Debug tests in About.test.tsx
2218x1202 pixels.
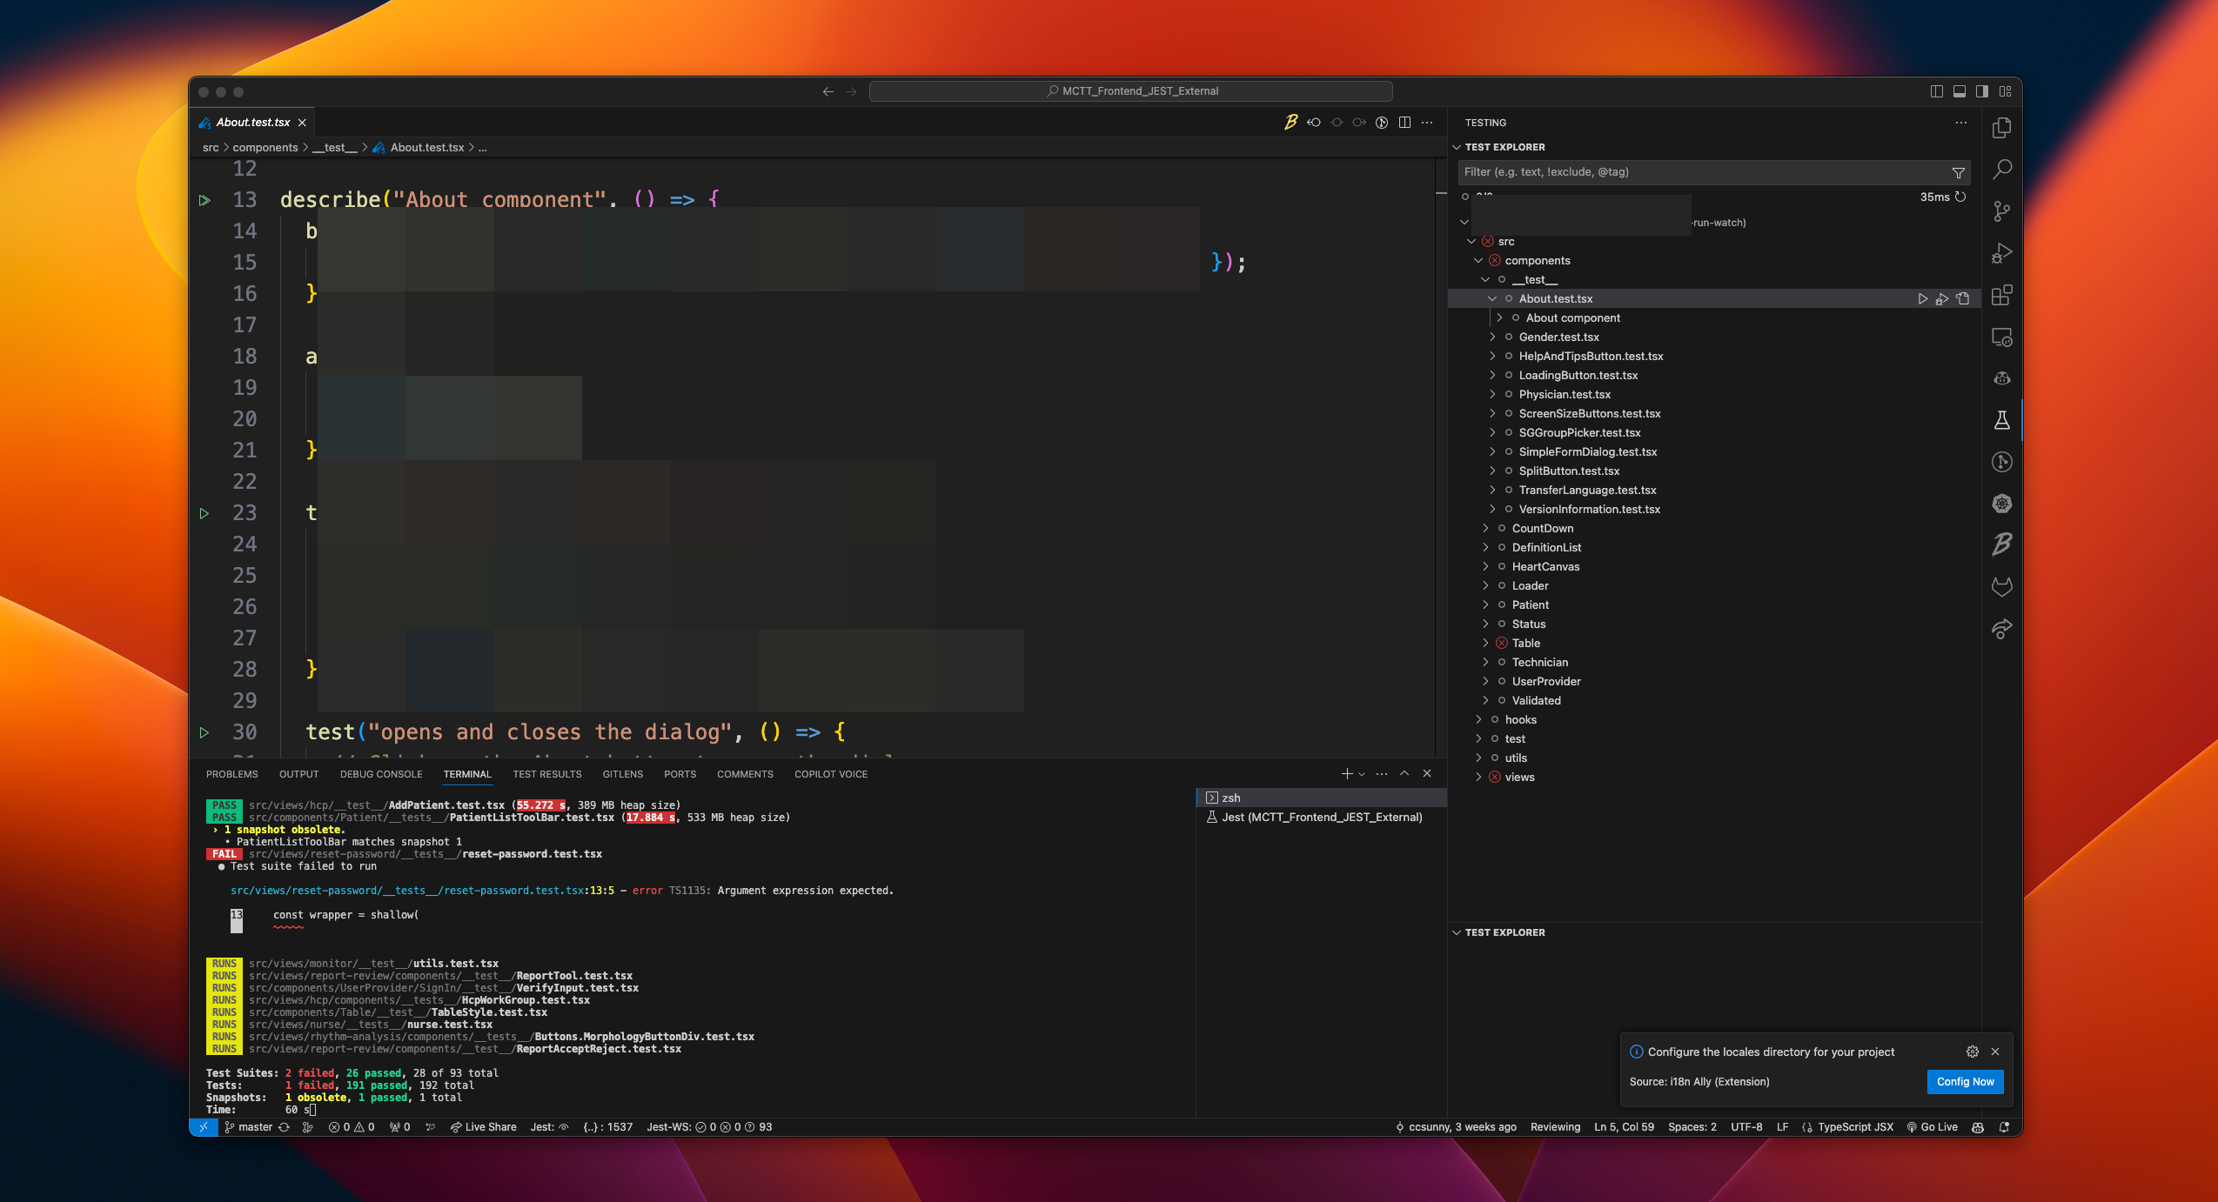1942,299
